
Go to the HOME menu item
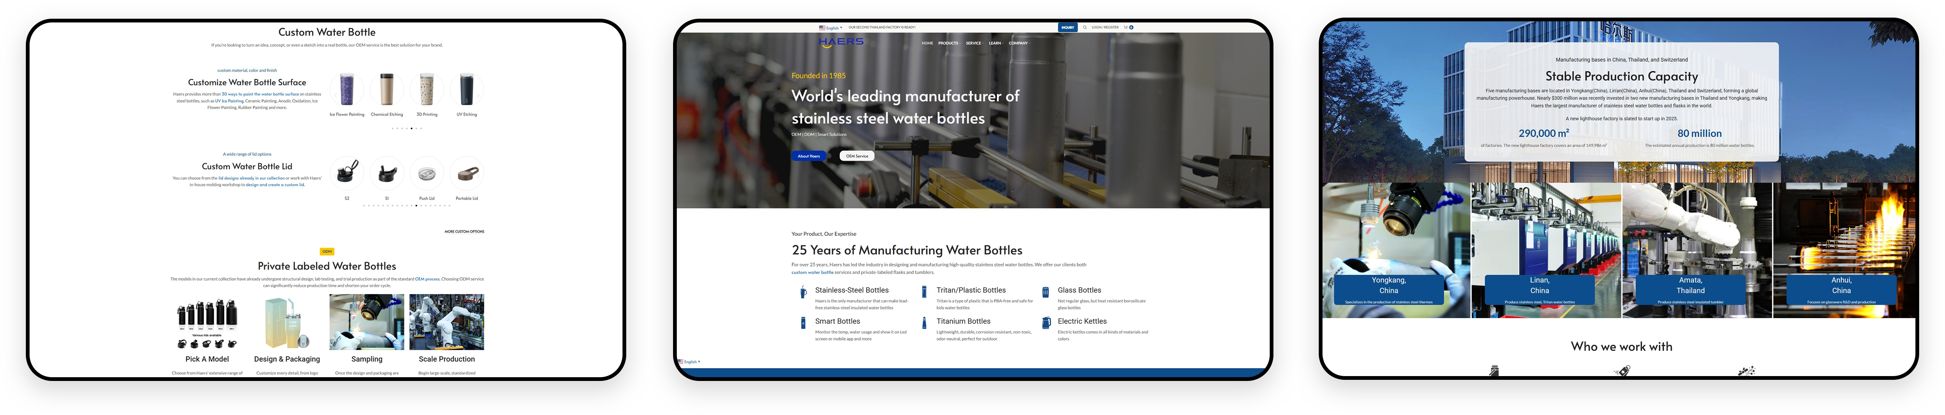tap(927, 43)
